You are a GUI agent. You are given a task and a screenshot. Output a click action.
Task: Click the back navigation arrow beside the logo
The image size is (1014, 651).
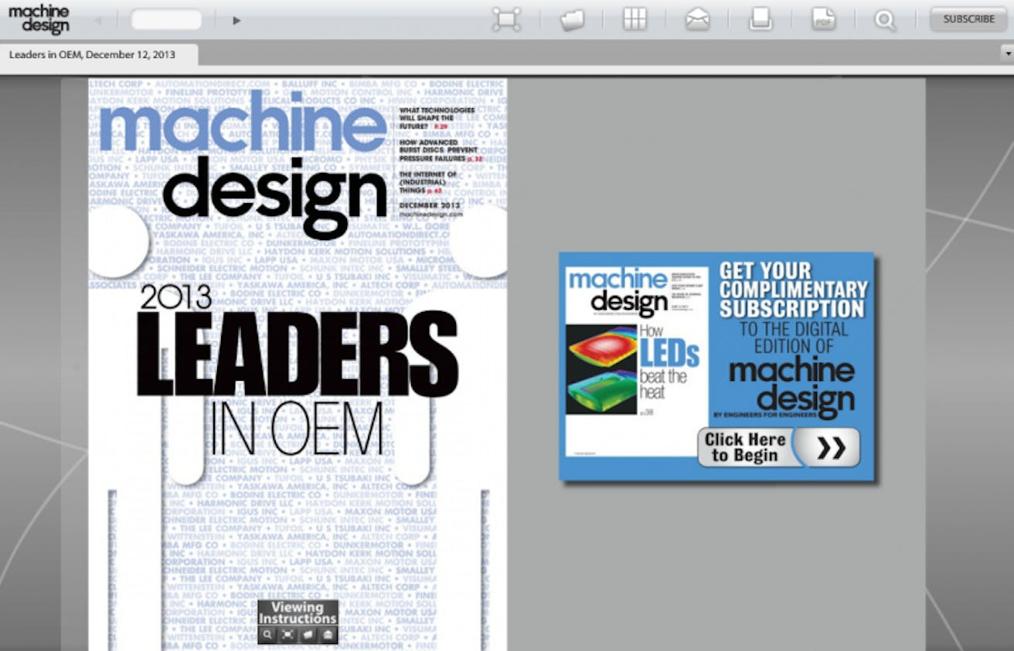click(x=97, y=19)
